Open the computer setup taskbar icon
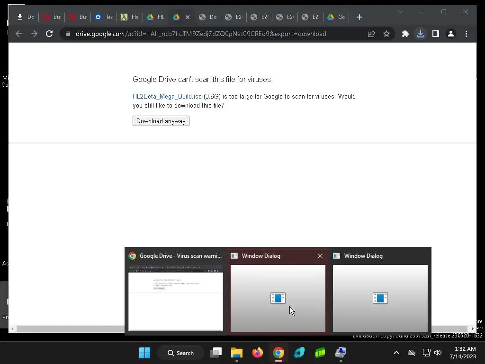The height and width of the screenshot is (364, 485). pos(341,353)
